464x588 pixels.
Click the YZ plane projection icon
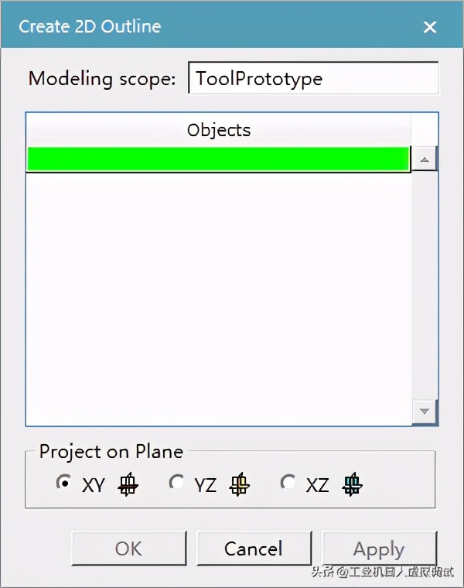240,485
